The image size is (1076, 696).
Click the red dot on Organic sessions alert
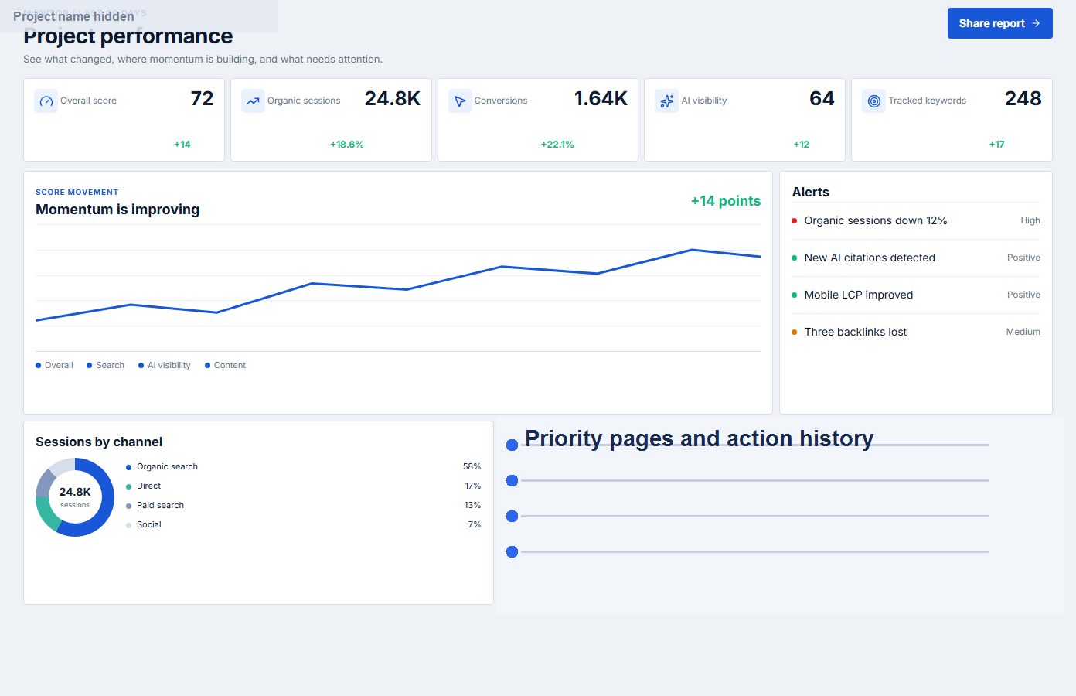tap(794, 221)
